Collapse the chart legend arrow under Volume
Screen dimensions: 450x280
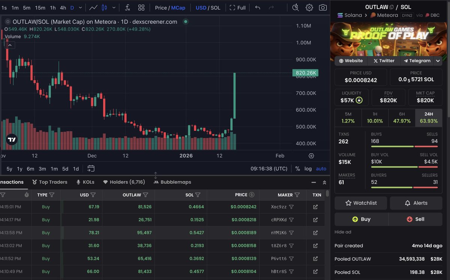[x=10, y=45]
